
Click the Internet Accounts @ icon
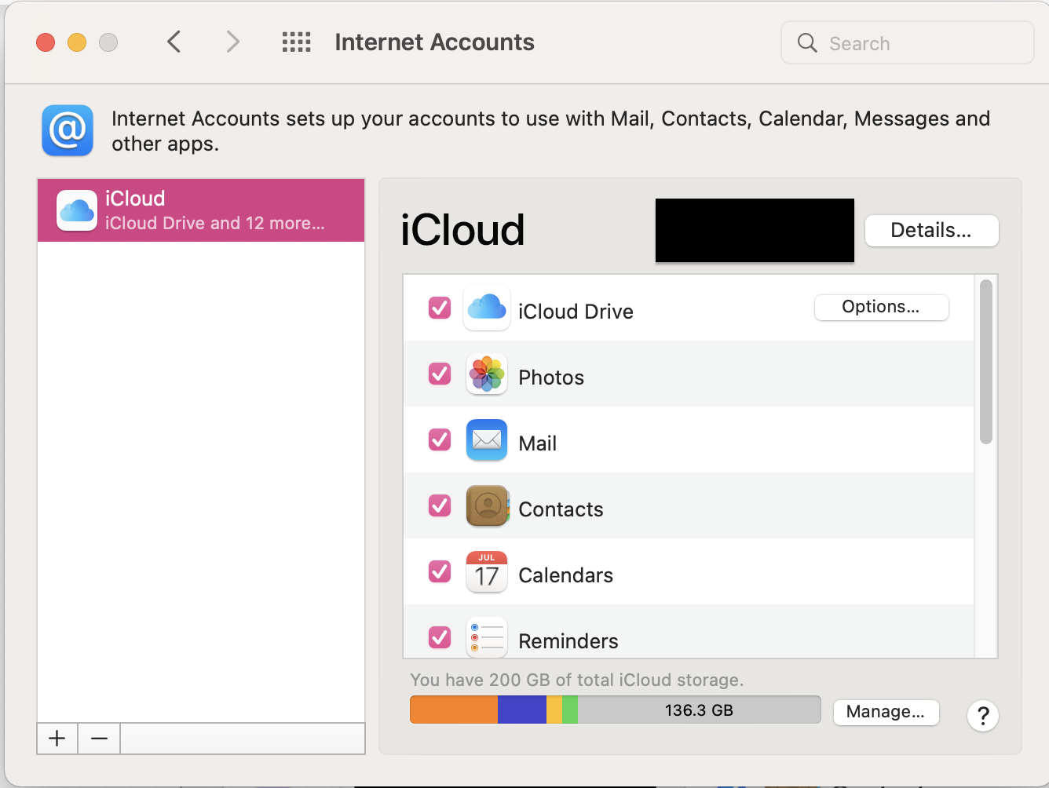pyautogui.click(x=68, y=130)
